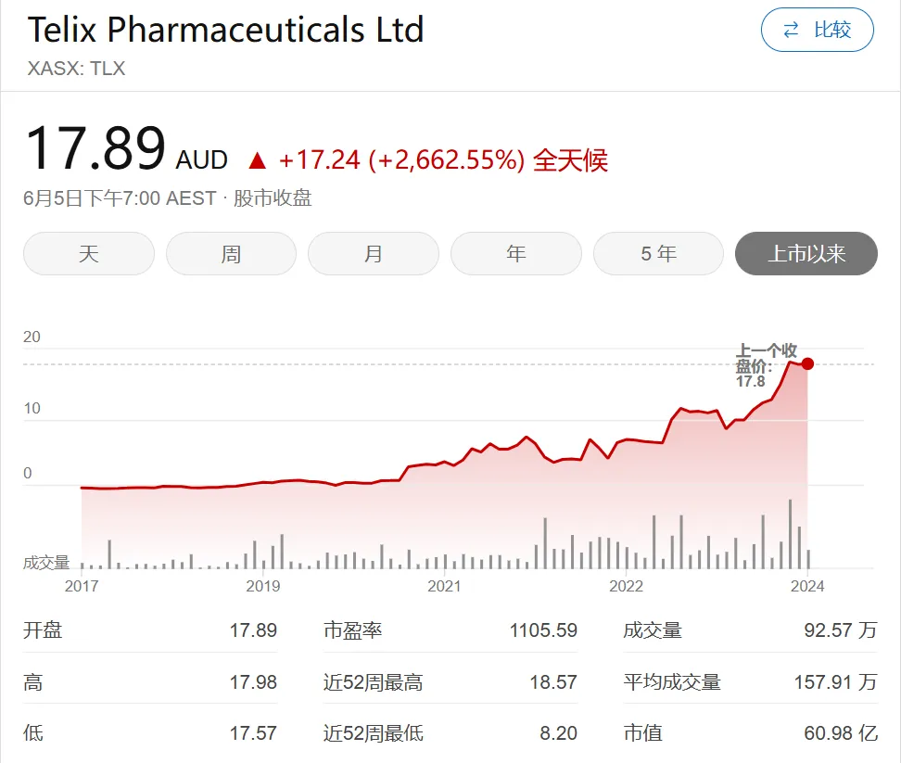Screen dimensions: 901x763
Task: Select the 周 (week) range tab
Action: (231, 253)
